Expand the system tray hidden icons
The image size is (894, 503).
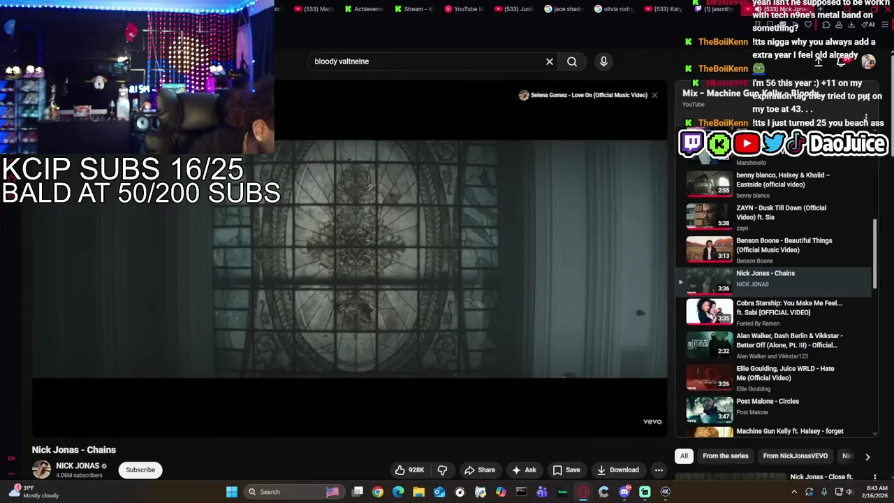pos(793,492)
